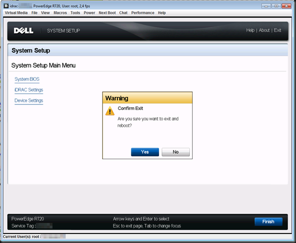This screenshot has height=243, width=296.
Task: Open the Virtual Media menu
Action: (16, 13)
